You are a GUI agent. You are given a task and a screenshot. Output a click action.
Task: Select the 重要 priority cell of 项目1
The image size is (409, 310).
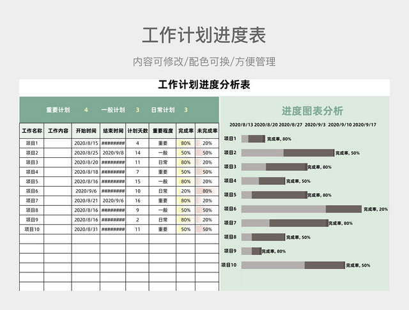pyautogui.click(x=163, y=143)
